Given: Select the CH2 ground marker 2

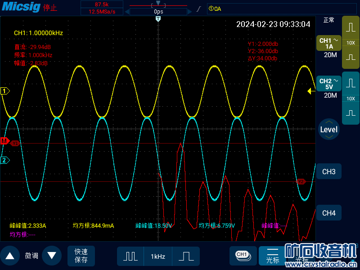Looking at the screenshot, I should click(x=5, y=160).
